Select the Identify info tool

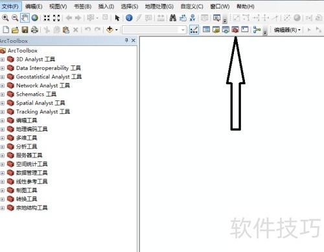click(129, 18)
